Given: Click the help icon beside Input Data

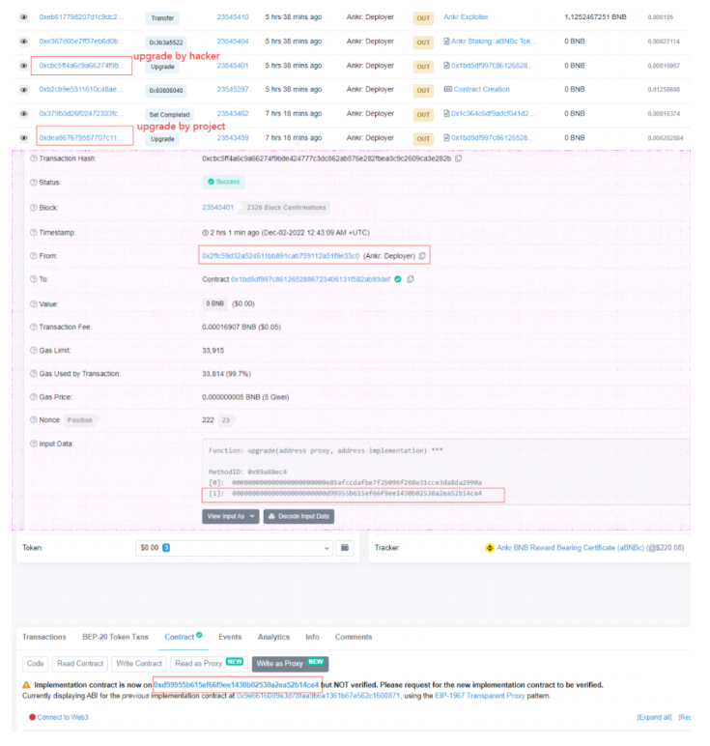Looking at the screenshot, I should click(34, 444).
